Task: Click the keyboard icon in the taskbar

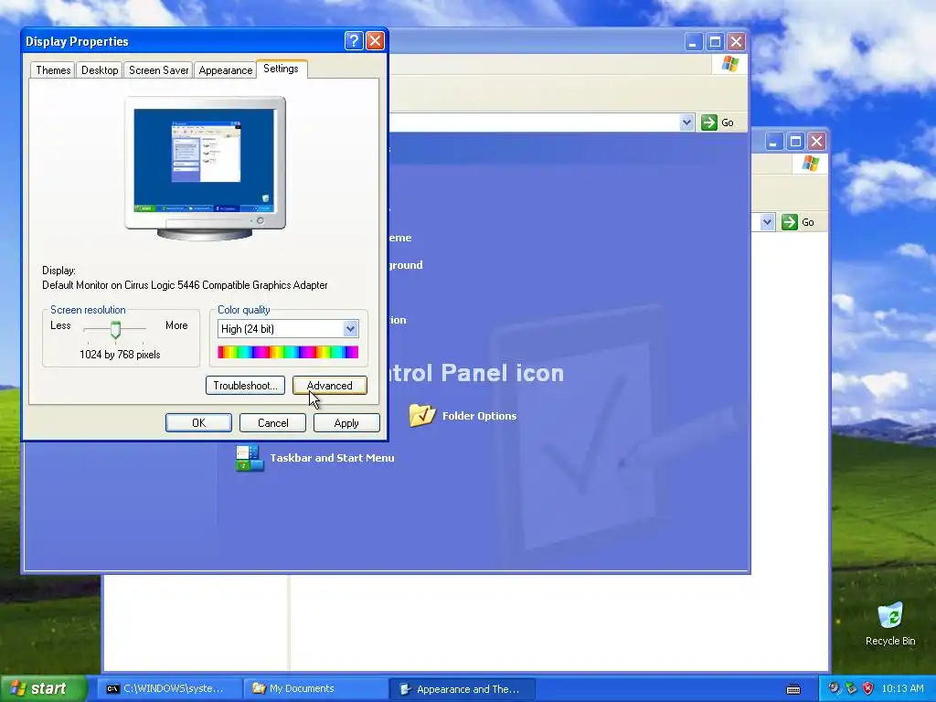Action: coord(793,689)
